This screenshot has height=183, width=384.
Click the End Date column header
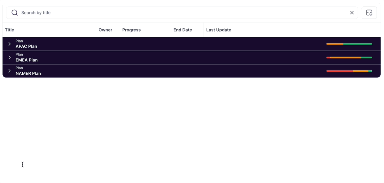point(183,30)
